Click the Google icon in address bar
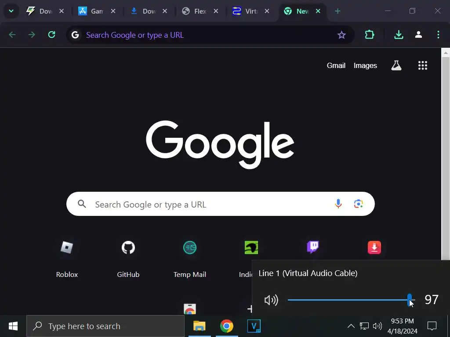 [x=75, y=35]
